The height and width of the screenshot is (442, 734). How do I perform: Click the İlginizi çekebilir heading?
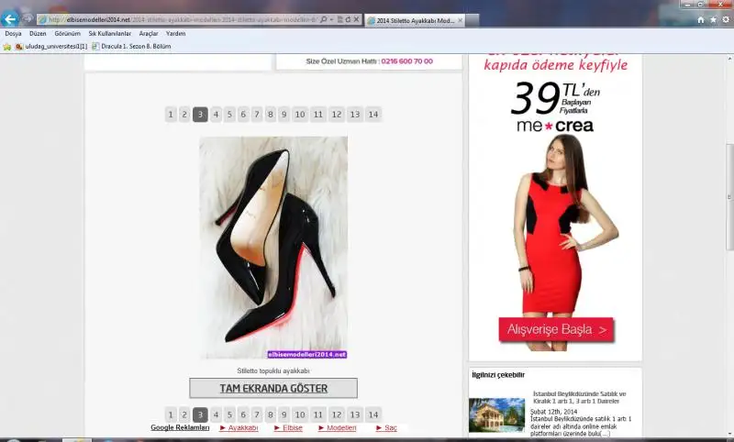pos(498,375)
